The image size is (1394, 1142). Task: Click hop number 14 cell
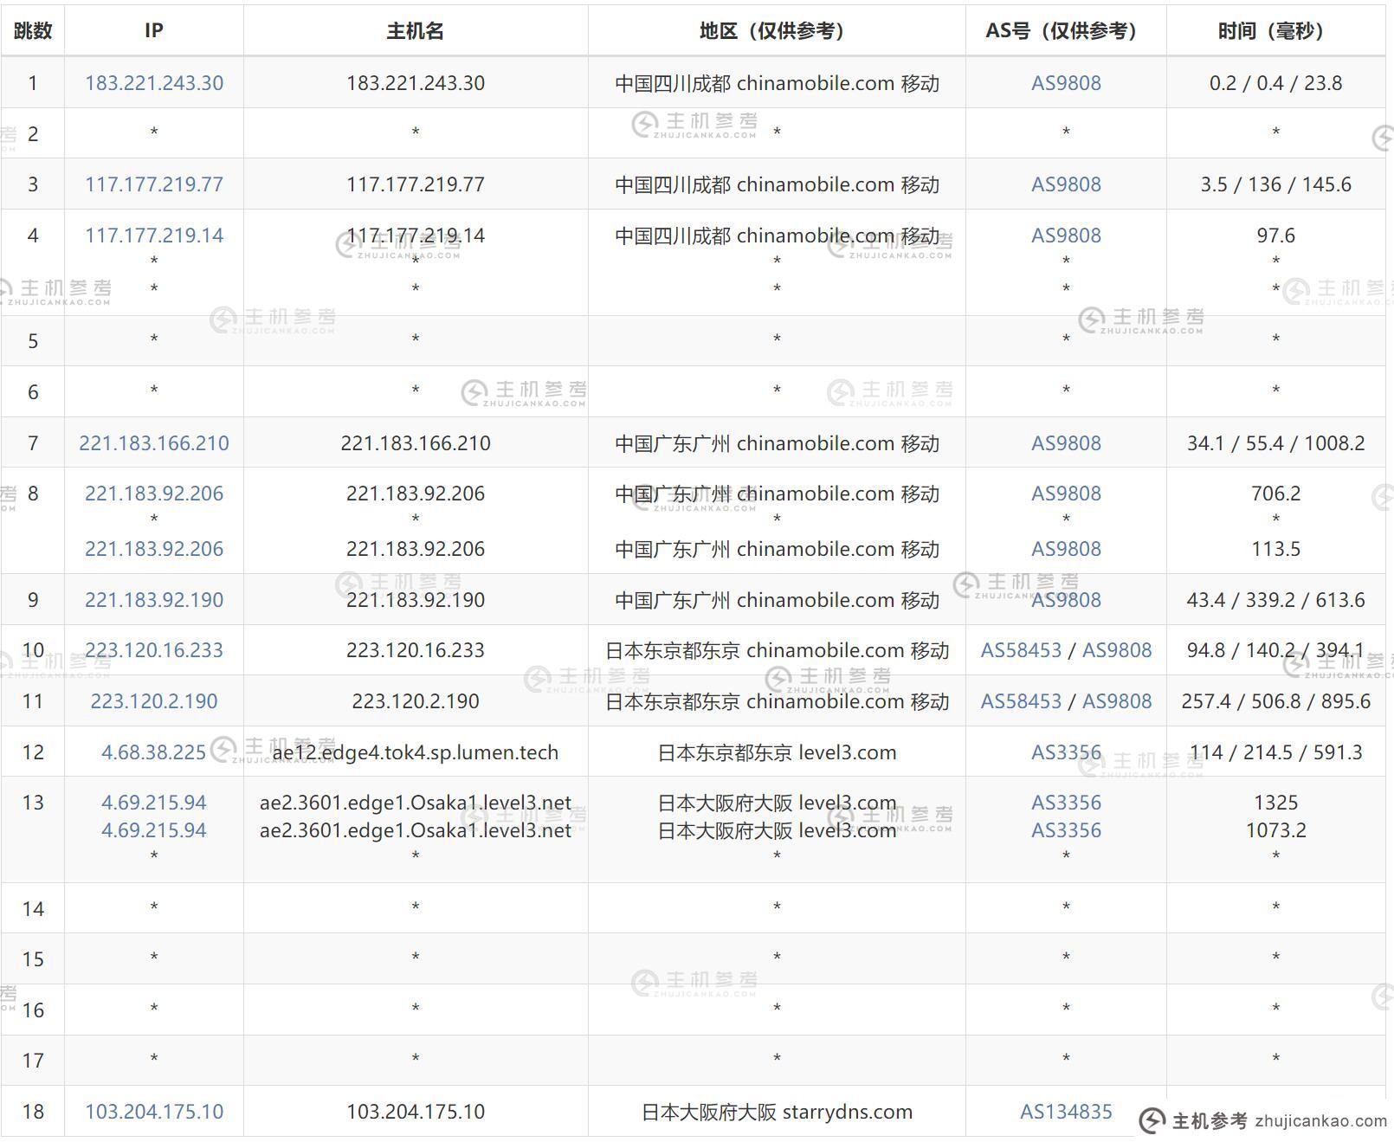coord(33,908)
